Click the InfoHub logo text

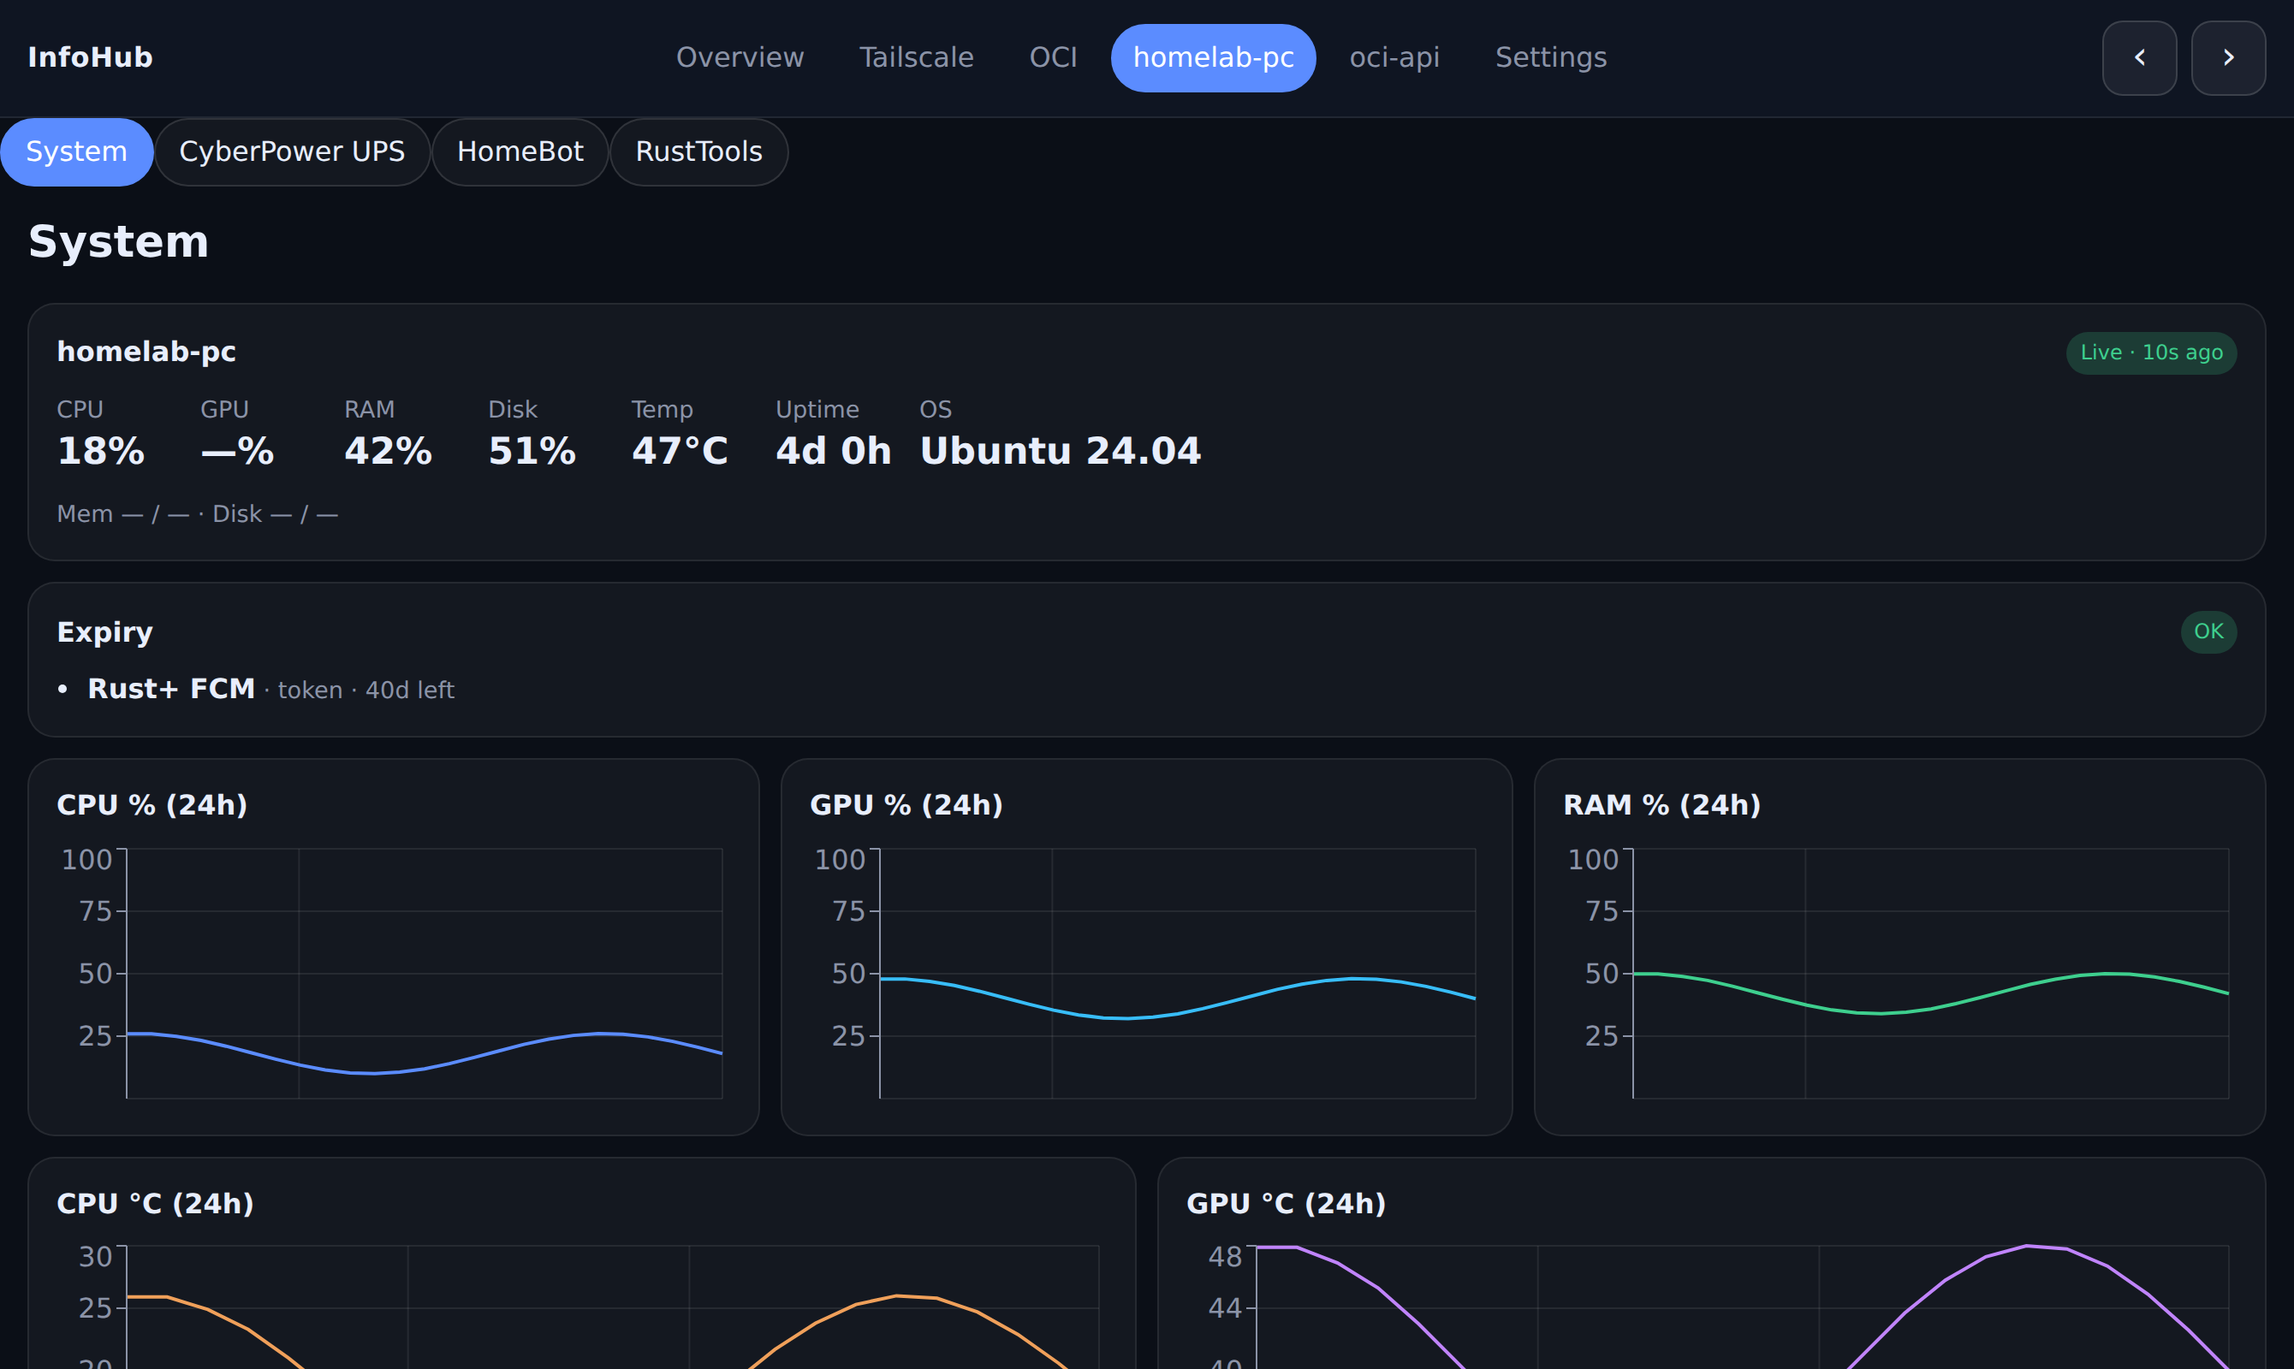(91, 58)
